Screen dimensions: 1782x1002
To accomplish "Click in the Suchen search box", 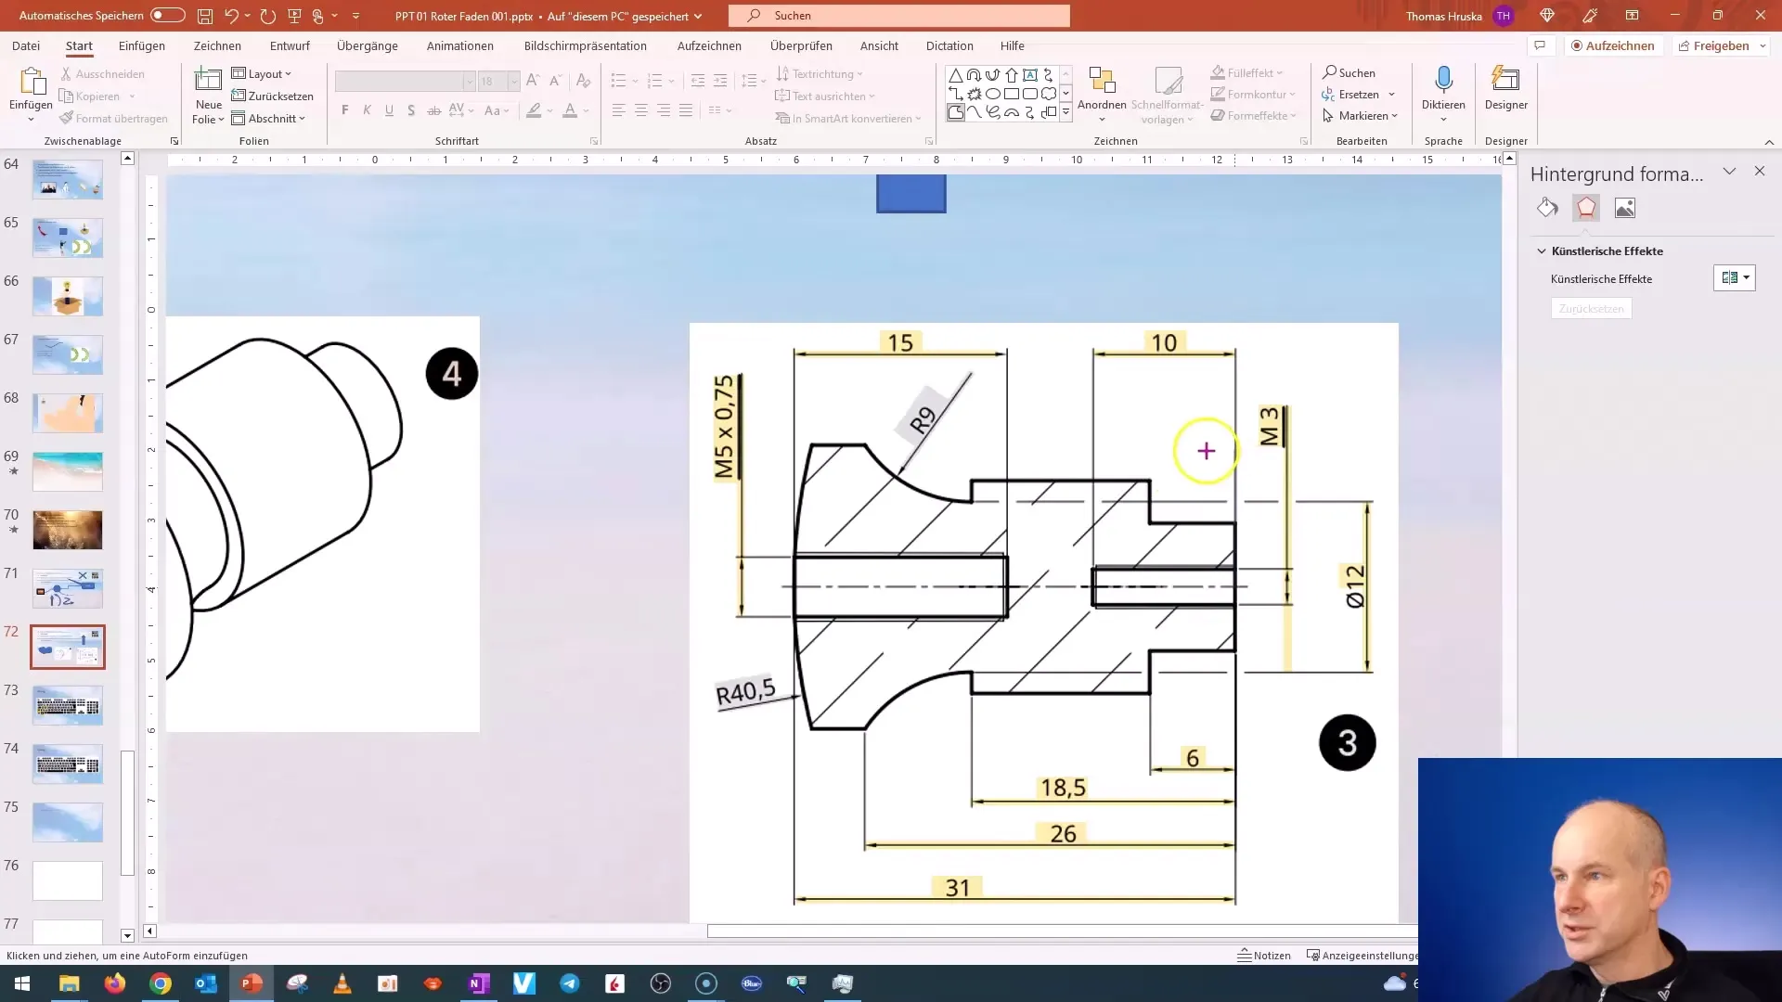I will (899, 16).
